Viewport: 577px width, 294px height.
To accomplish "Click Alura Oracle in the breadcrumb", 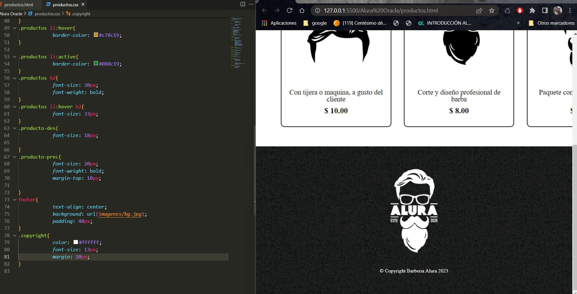I will (x=11, y=14).
